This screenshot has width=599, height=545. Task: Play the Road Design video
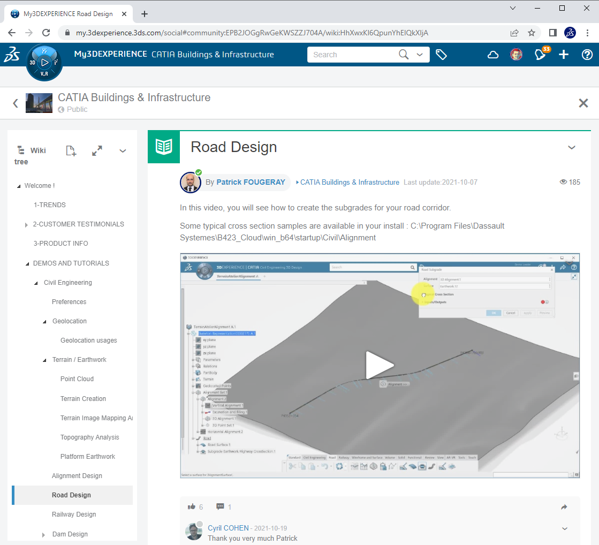[380, 365]
